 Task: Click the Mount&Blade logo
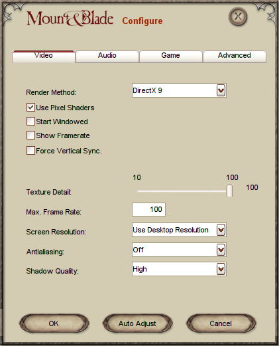pos(70,18)
